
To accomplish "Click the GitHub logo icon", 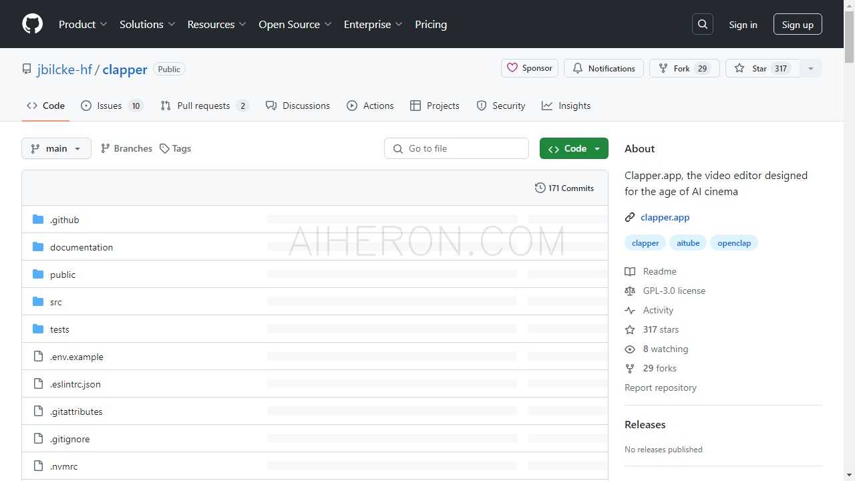I will 32,24.
